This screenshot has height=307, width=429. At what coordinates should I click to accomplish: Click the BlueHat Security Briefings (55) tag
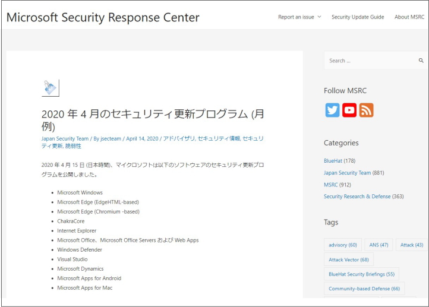pos(361,274)
